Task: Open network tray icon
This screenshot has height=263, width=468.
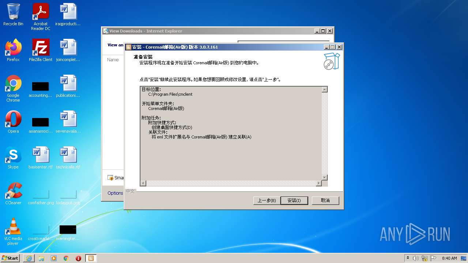Action: (424, 258)
